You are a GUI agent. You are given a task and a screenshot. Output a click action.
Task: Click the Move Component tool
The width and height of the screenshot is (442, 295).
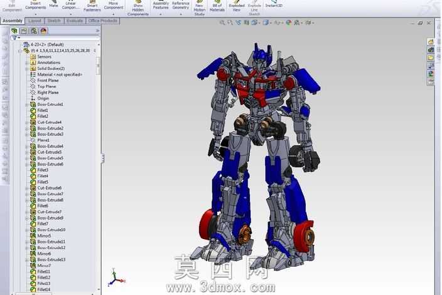(113, 4)
